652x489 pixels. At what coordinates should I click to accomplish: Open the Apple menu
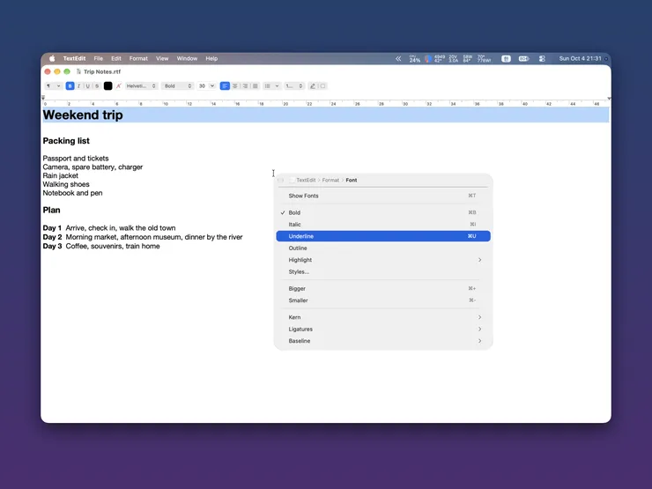tap(52, 59)
